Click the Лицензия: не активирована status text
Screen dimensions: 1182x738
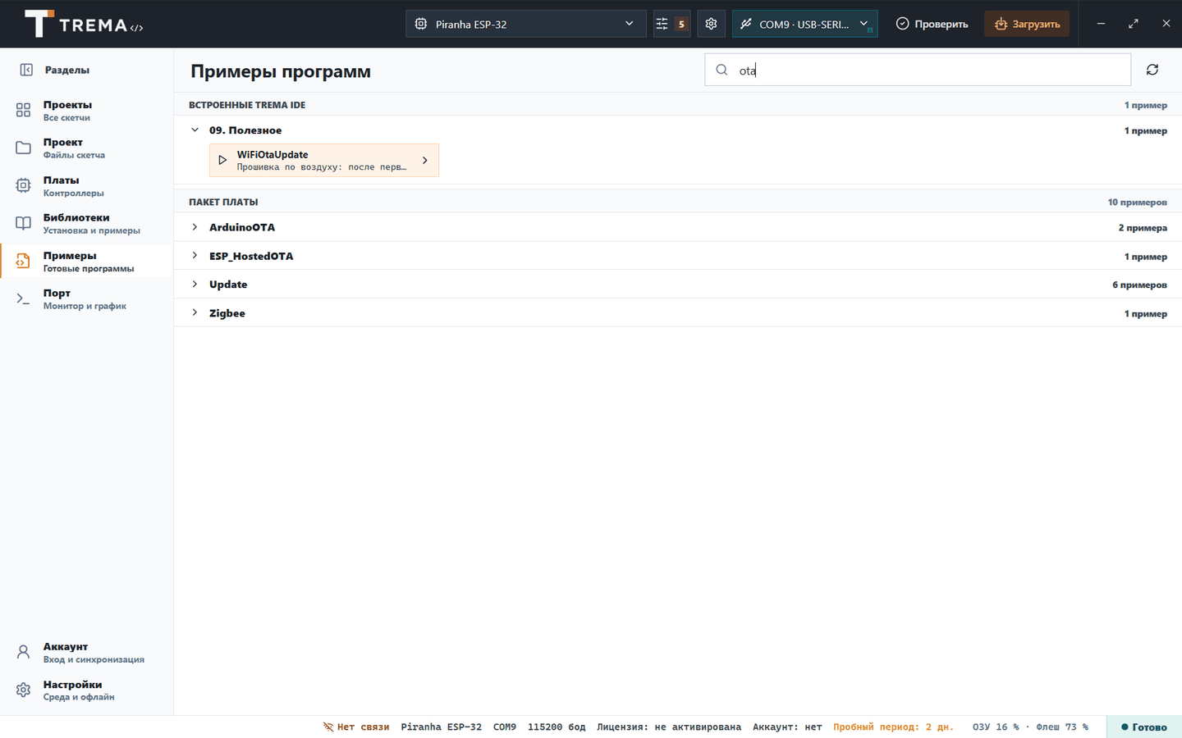669,727
